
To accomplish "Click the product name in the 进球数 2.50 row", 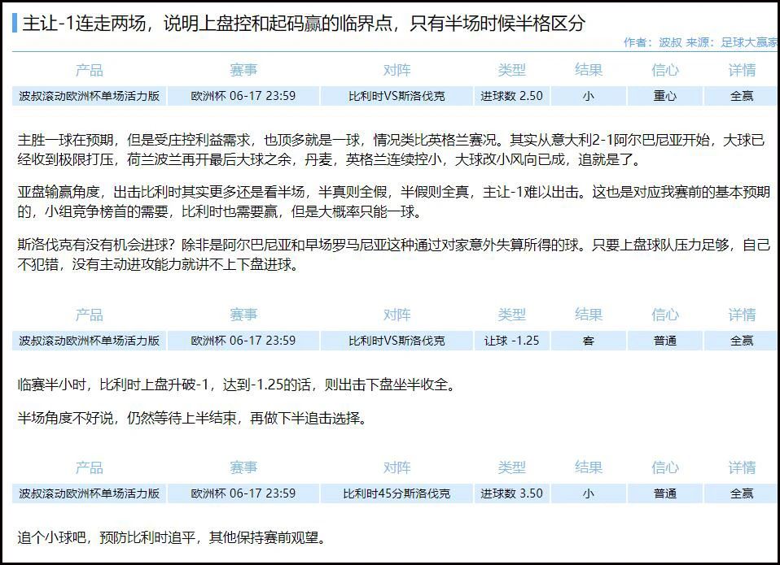I will pos(89,96).
